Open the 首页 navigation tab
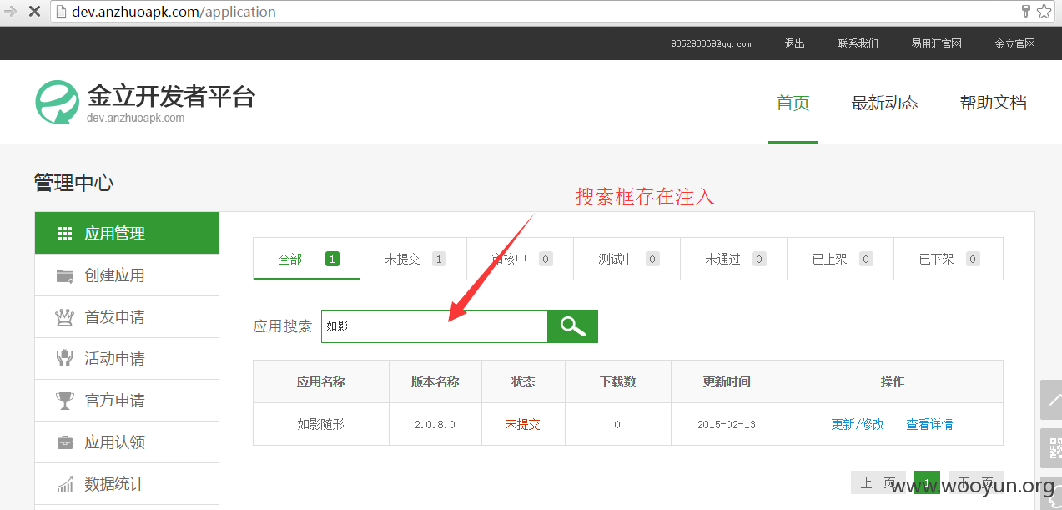Image resolution: width=1062 pixels, height=510 pixels. (793, 103)
